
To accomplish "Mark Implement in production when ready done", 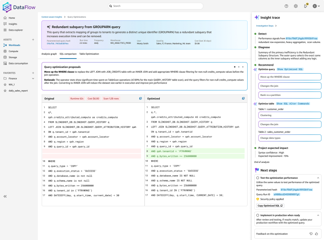I will click(258, 215).
